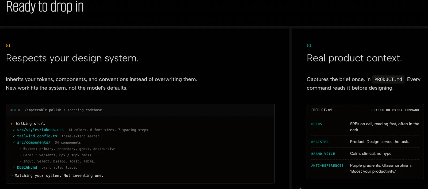
Task: Click 'Matching your system. Not inventing one.' line
Action: coord(59,176)
